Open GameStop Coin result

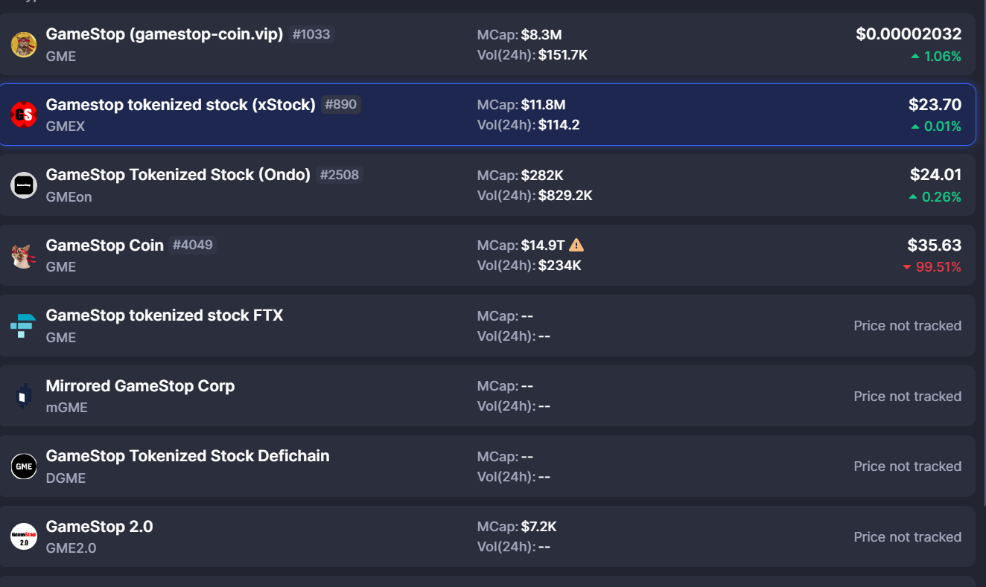[487, 255]
